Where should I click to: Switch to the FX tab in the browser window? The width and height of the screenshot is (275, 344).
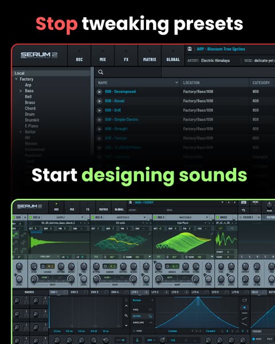[x=126, y=56]
